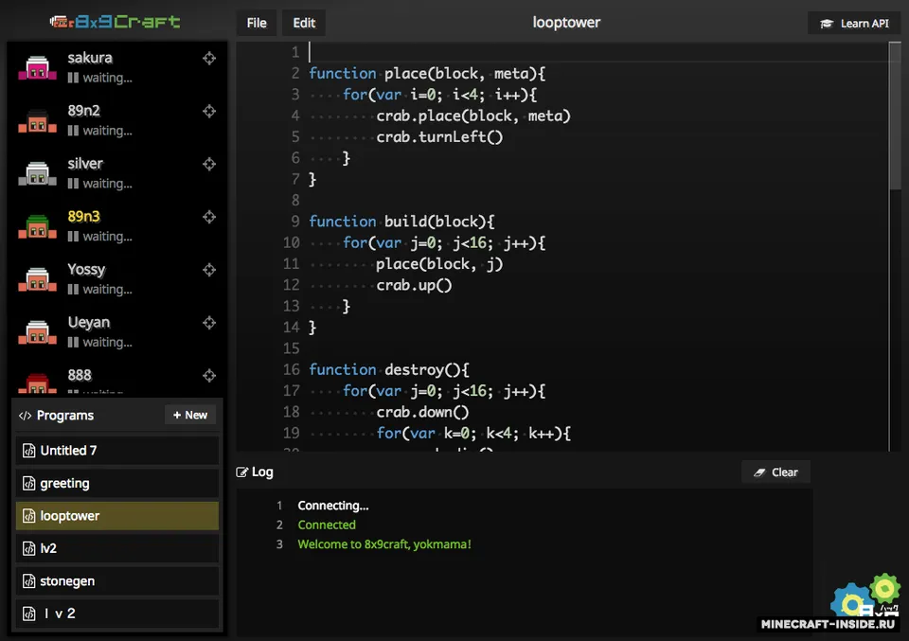Image resolution: width=909 pixels, height=641 pixels.
Task: Create a new program with + New
Action: pos(190,415)
